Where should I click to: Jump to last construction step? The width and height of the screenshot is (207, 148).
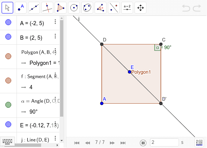[123, 143]
